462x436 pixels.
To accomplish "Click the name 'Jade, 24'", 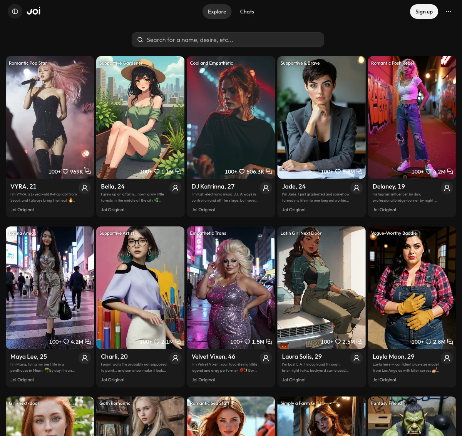I will coord(294,186).
